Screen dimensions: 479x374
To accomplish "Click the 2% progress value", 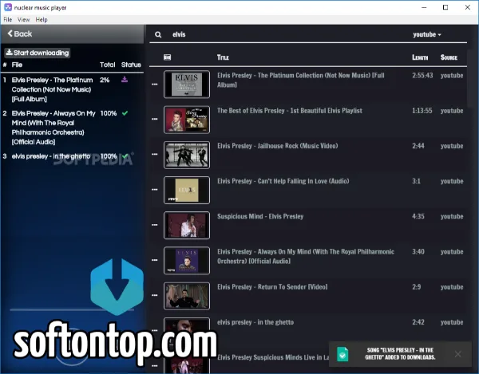I will pos(105,80).
